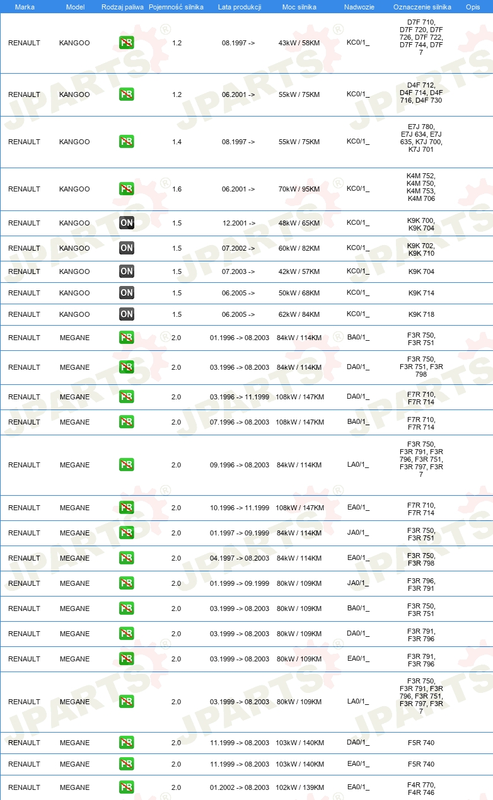The width and height of the screenshot is (493, 800).
Task: Click the petrol icon in the Megane 01.1996 row
Action: 127,338
